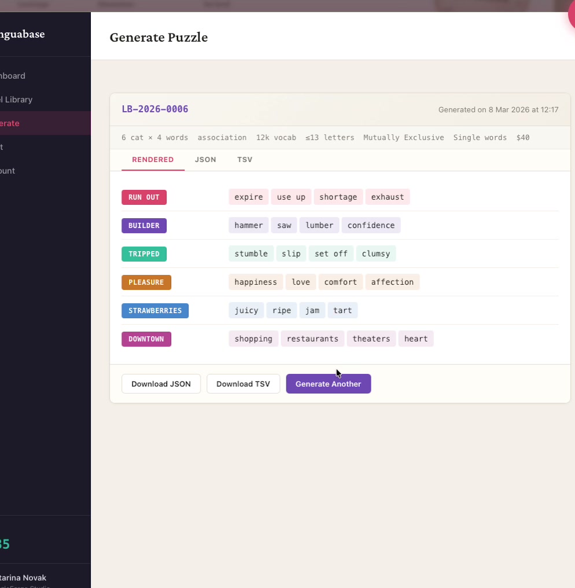Screen dimensions: 575x588
Task: Click the 'Single words' setting label
Action: pos(480,138)
